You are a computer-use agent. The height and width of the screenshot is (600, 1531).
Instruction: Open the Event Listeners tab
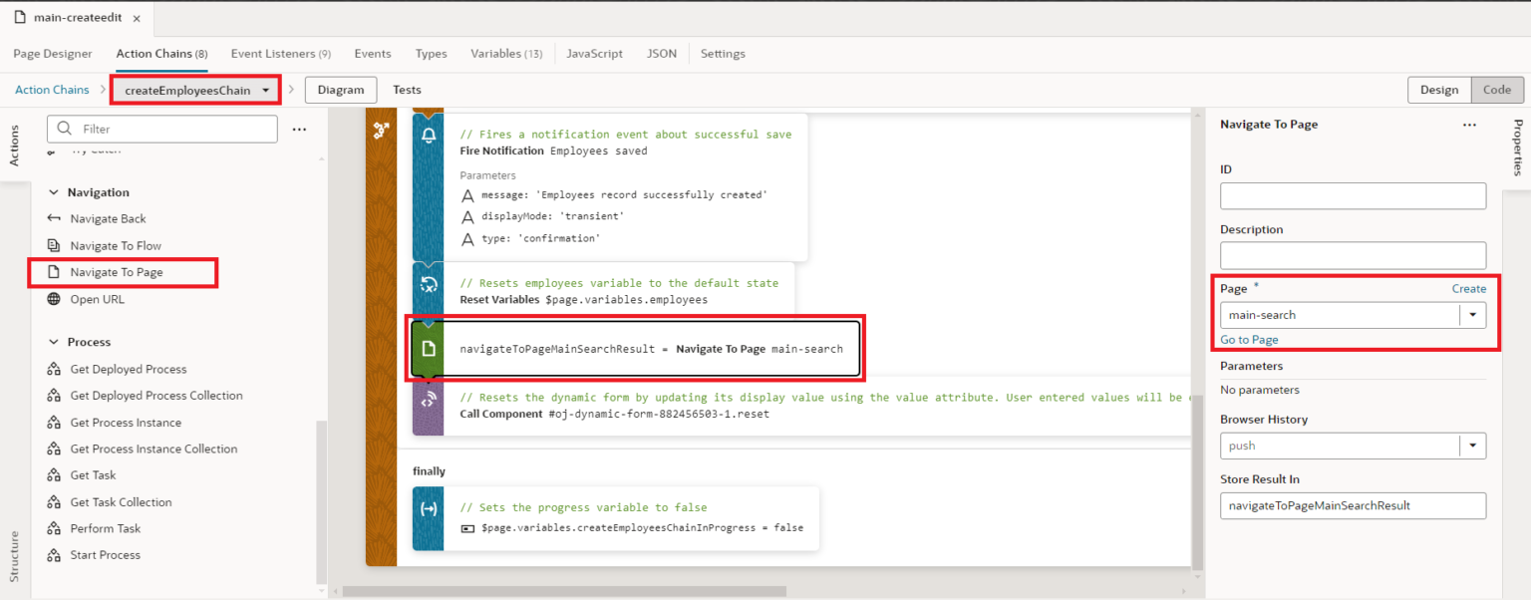pos(280,54)
